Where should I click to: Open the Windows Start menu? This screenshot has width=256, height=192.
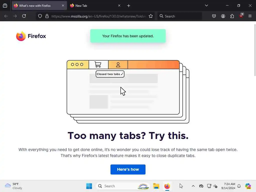click(89, 186)
